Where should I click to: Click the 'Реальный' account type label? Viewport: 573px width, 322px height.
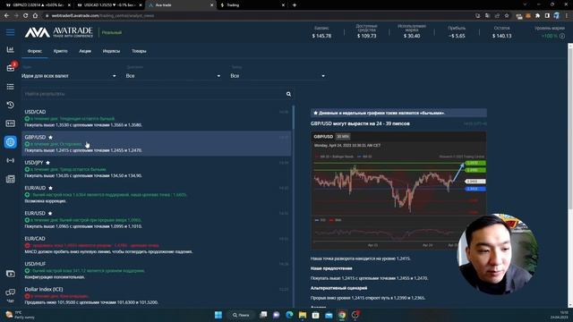pos(111,32)
